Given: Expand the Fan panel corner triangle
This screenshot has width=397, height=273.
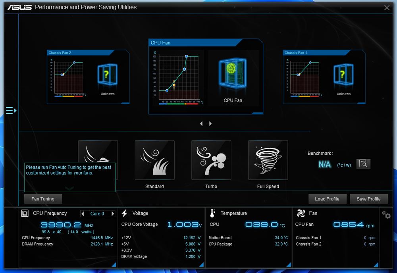Looking at the screenshot, I should click(376, 265).
